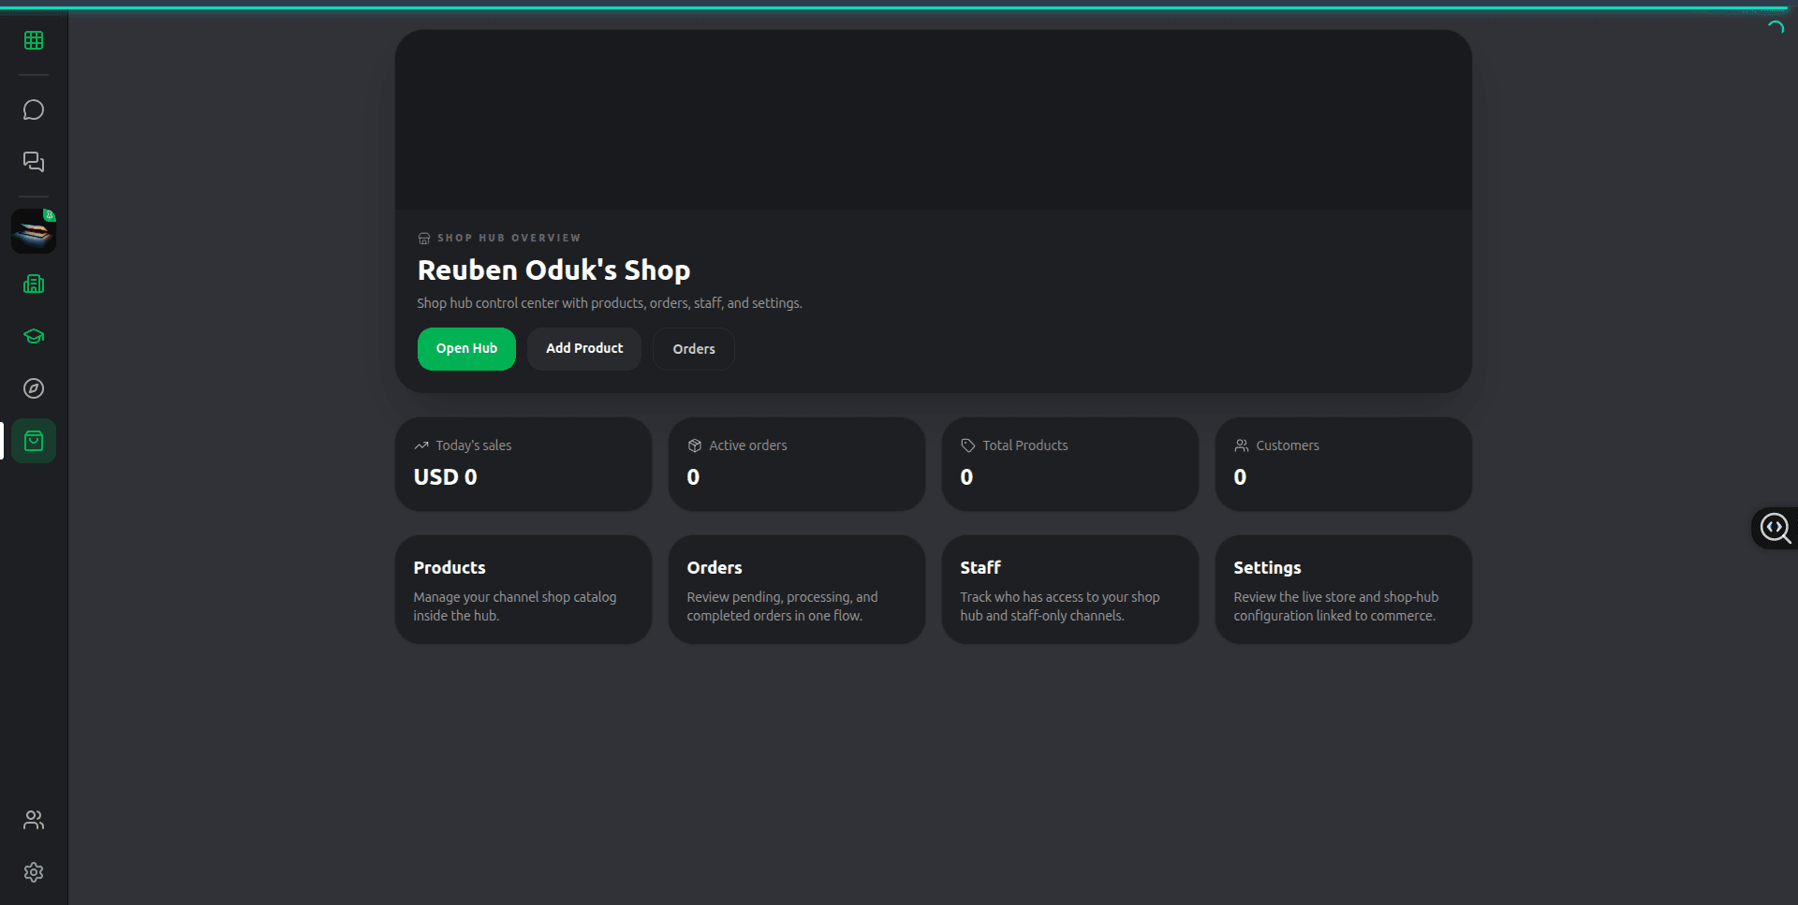Open the graduation cap learning icon
The height and width of the screenshot is (905, 1798).
[x=34, y=336]
